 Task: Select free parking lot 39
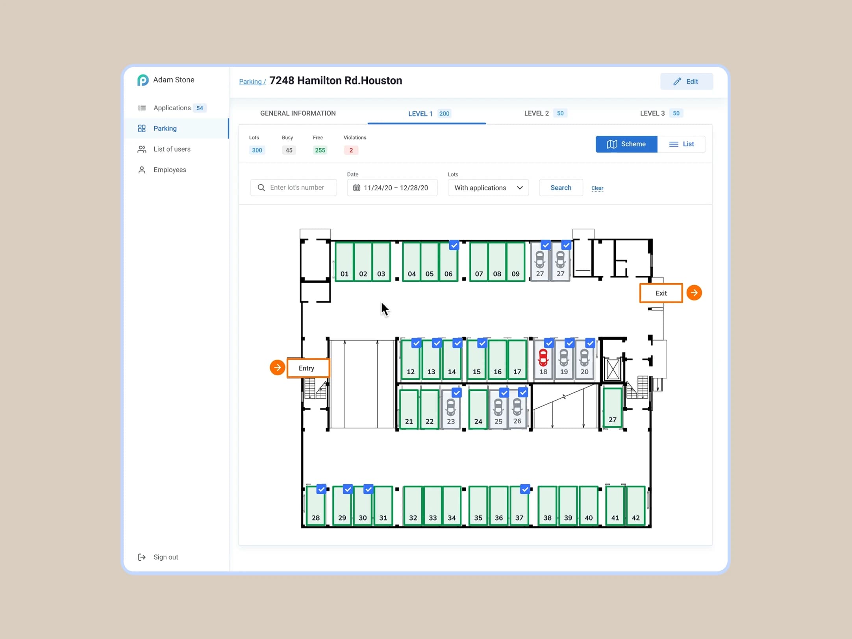pos(568,506)
